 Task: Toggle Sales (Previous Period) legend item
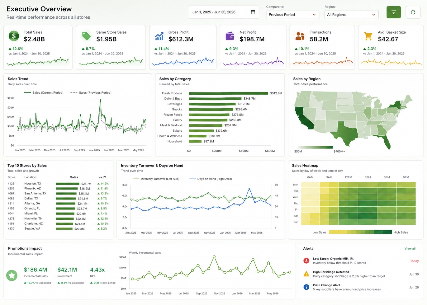[x=91, y=93]
